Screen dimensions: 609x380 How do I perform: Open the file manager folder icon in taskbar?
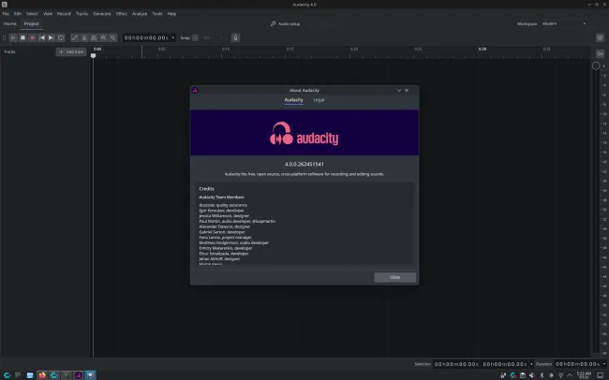pos(30,375)
